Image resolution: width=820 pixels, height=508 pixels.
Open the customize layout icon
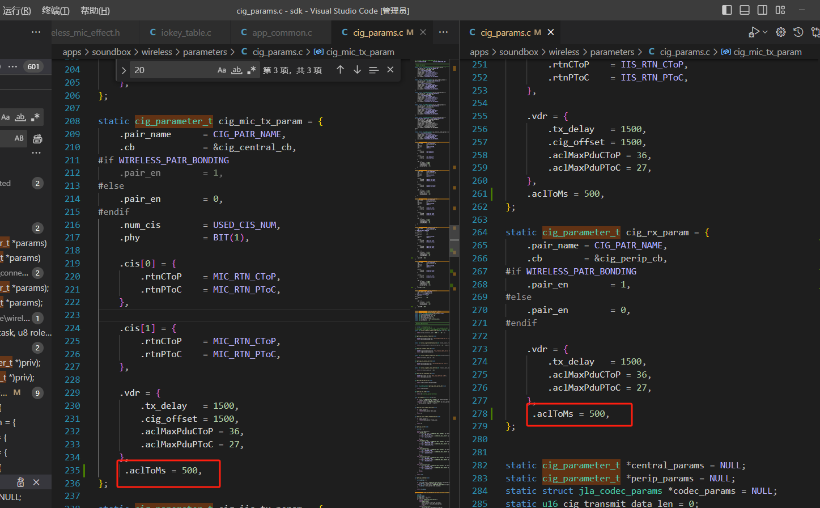780,10
